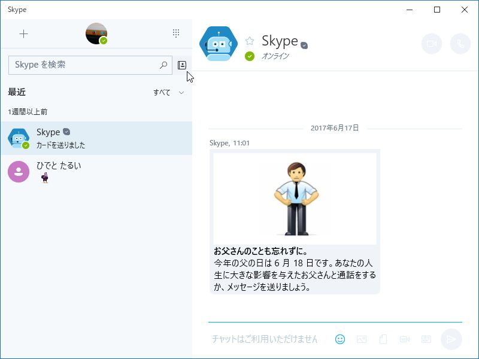The height and width of the screenshot is (359, 479).
Task: Click the send image icon
Action: click(x=362, y=339)
